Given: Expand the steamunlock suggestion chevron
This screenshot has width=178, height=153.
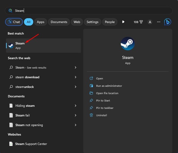Looking at the screenshot, I should click(75, 87).
